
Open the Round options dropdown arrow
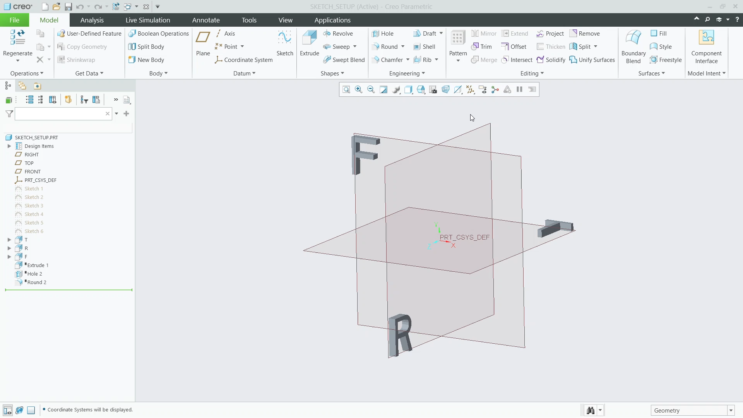click(403, 47)
